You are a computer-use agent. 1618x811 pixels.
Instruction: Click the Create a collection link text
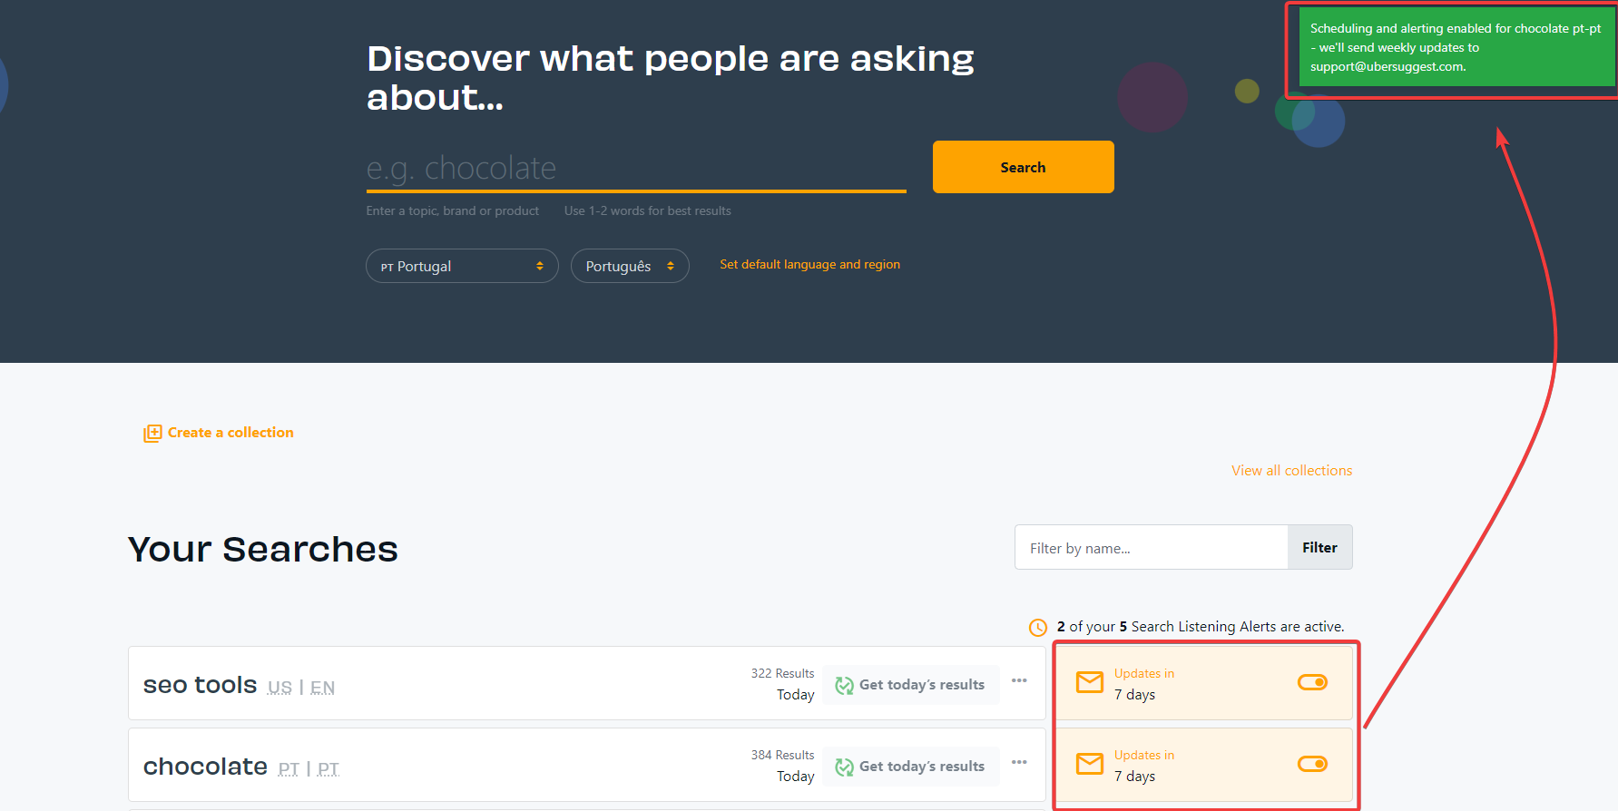pos(230,433)
